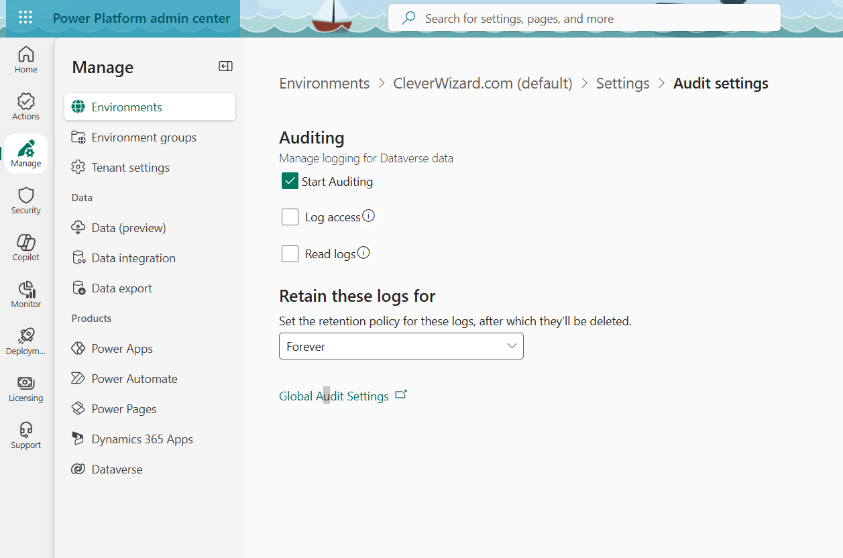
Task: Open the Monitor rail icon
Action: tap(26, 289)
